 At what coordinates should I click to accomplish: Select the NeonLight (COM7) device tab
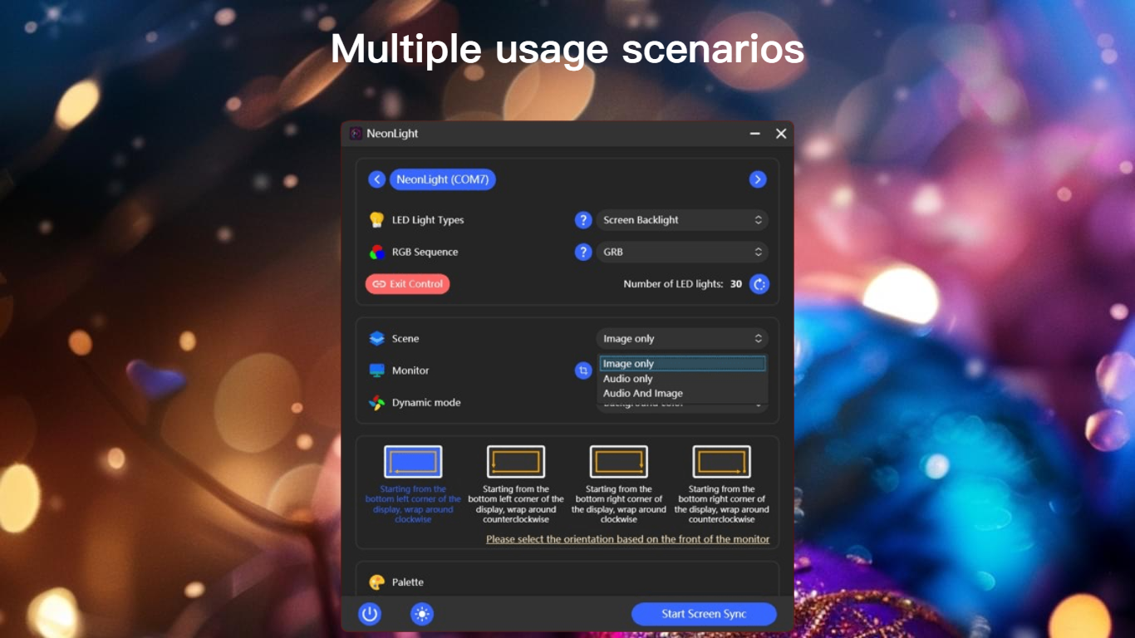tap(443, 179)
